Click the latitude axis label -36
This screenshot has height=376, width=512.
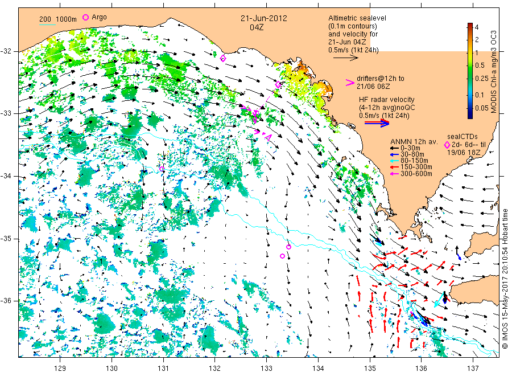(6, 301)
